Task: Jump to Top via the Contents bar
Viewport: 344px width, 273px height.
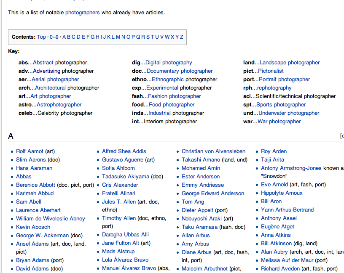Action: tap(41, 37)
